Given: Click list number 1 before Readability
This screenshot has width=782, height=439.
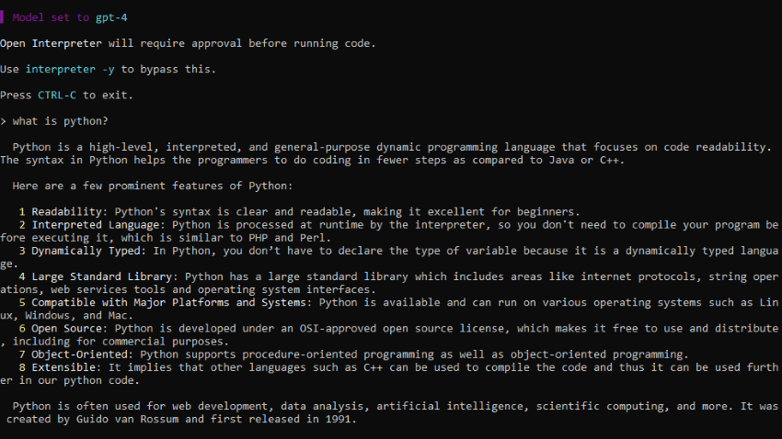Looking at the screenshot, I should click(22, 212).
